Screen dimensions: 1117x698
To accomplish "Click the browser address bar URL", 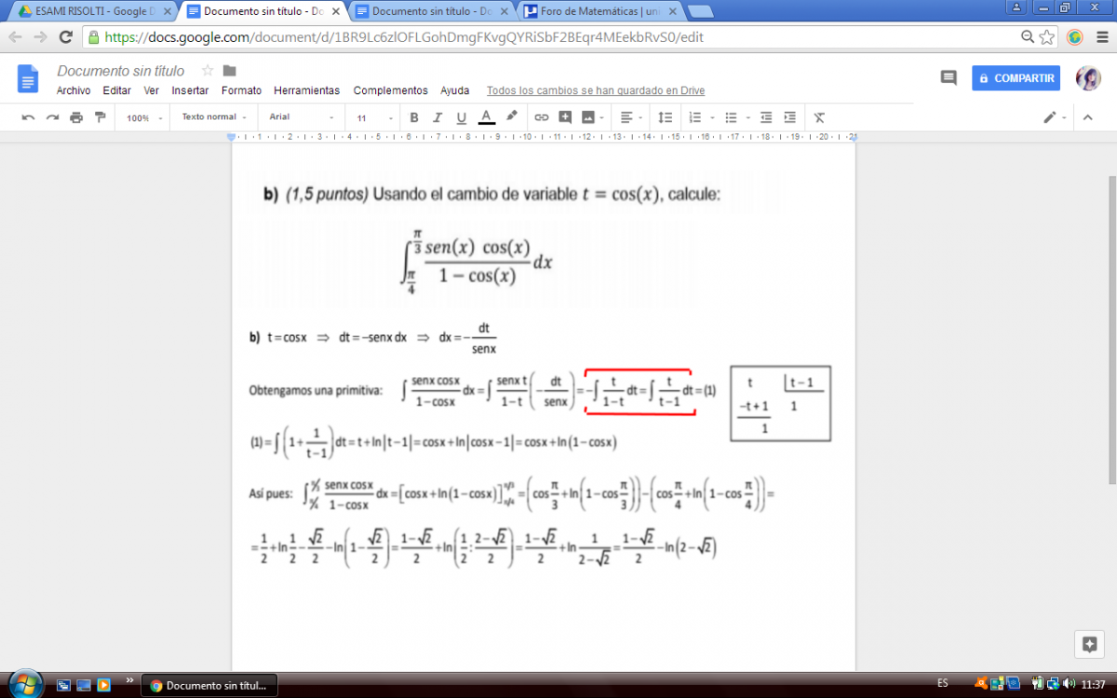I will pos(391,37).
